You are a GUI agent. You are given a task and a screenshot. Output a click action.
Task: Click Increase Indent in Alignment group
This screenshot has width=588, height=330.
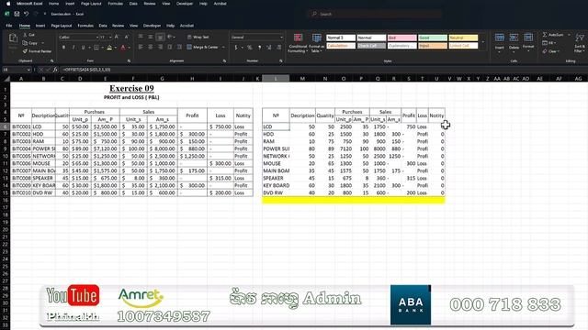(x=179, y=47)
